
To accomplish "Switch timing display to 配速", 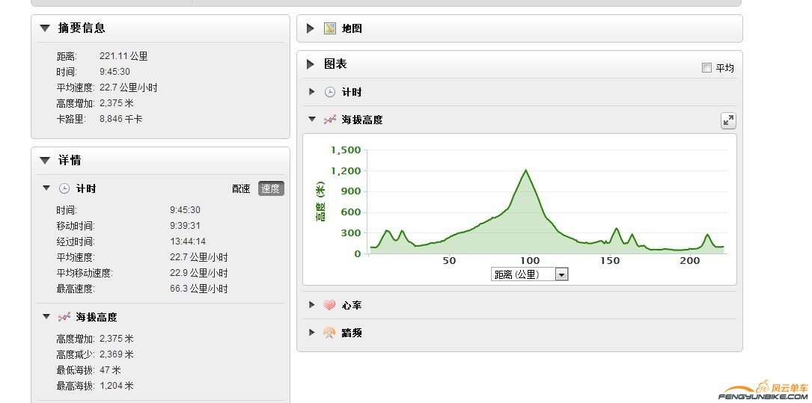I will point(241,188).
